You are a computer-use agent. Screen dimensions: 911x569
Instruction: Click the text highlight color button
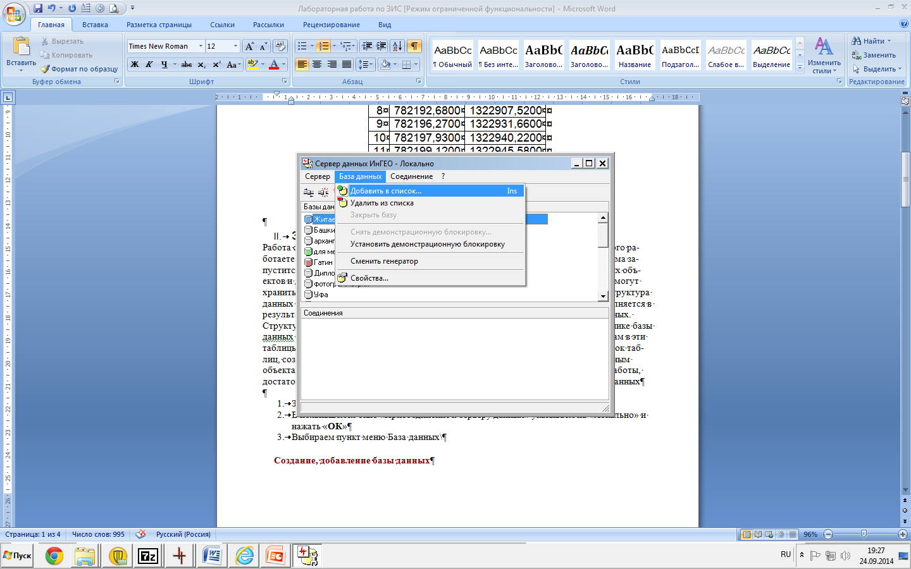click(x=253, y=64)
